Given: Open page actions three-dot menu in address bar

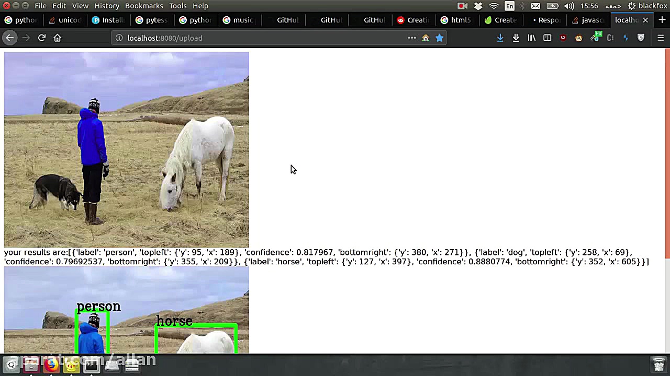Looking at the screenshot, I should (x=412, y=38).
